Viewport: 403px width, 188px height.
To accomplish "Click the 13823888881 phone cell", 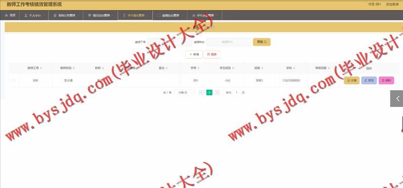I will [291, 81].
